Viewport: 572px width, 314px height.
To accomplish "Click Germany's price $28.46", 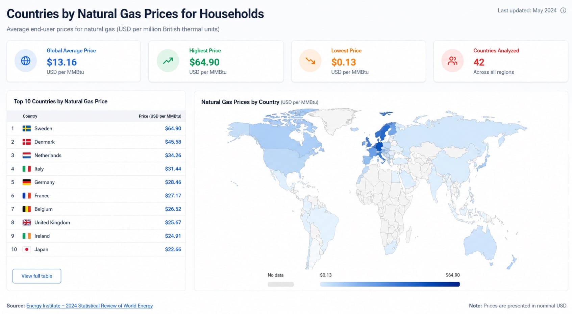I will [173, 182].
